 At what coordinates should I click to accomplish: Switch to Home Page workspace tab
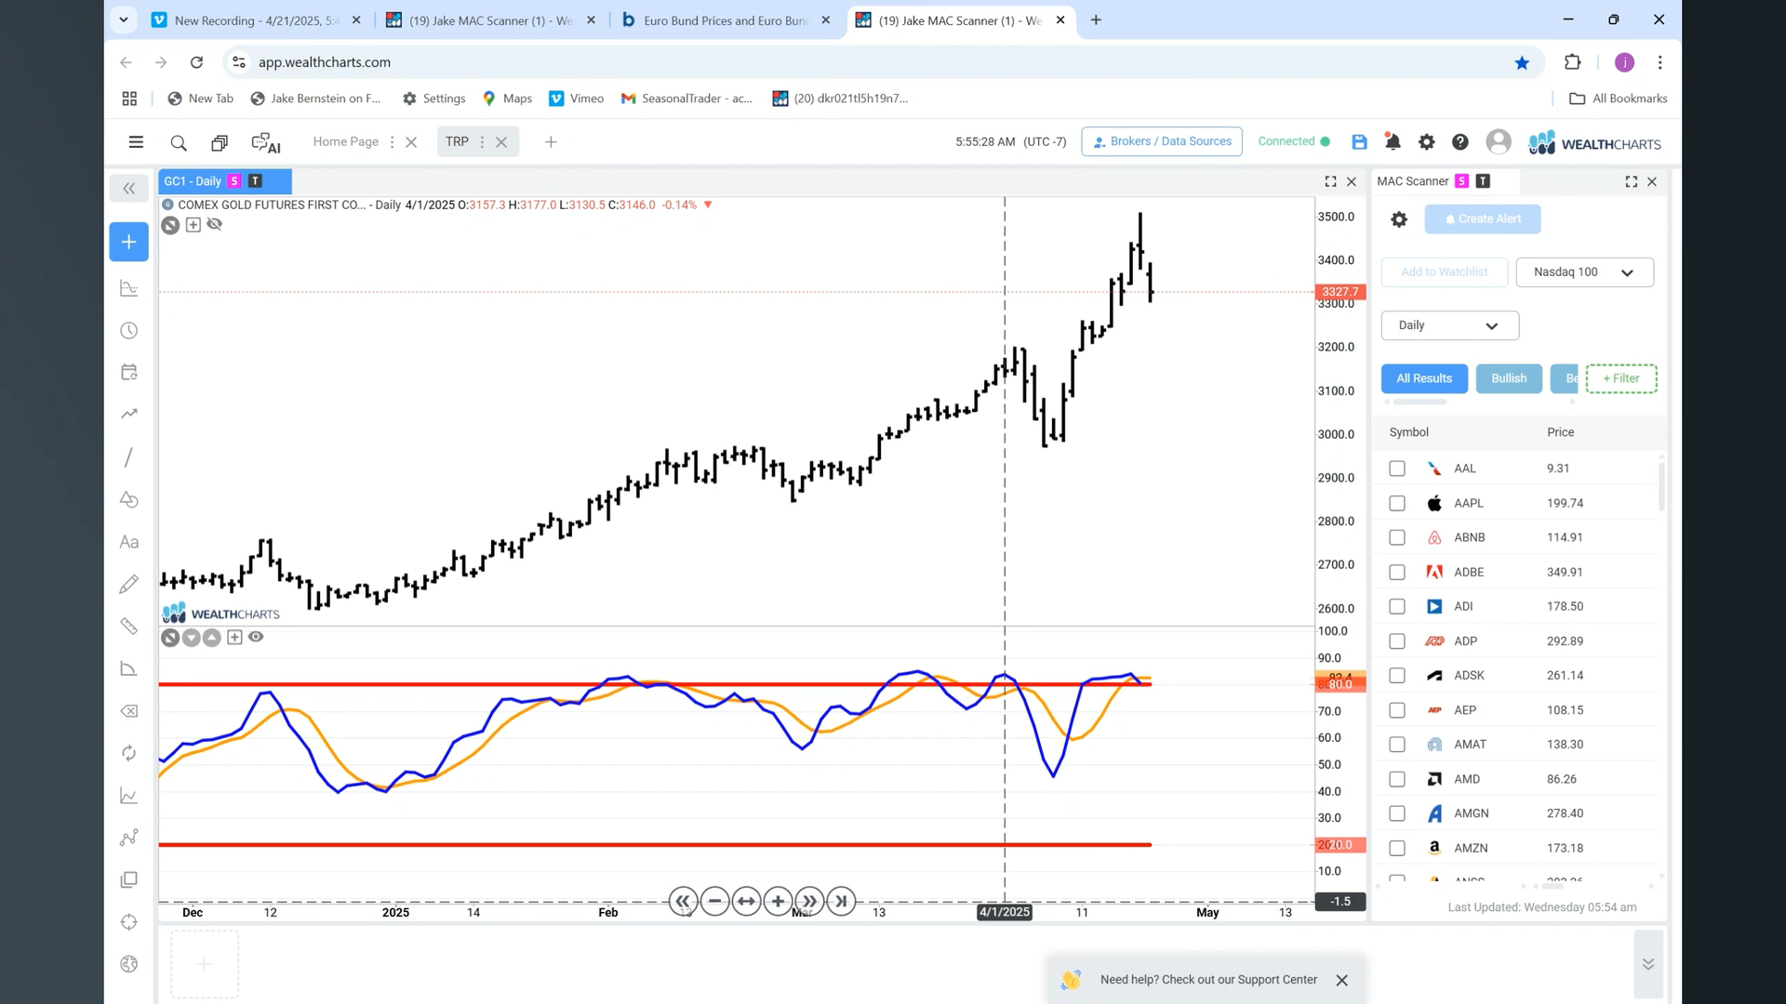[345, 141]
